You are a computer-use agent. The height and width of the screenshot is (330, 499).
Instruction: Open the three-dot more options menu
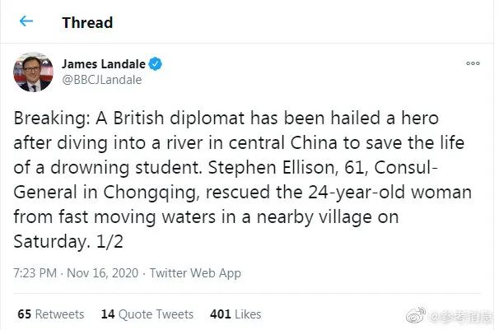tap(473, 63)
